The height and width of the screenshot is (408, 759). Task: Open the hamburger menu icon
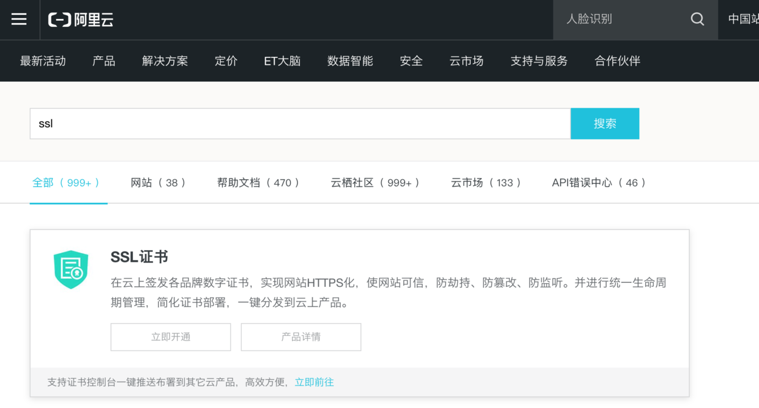point(19,19)
